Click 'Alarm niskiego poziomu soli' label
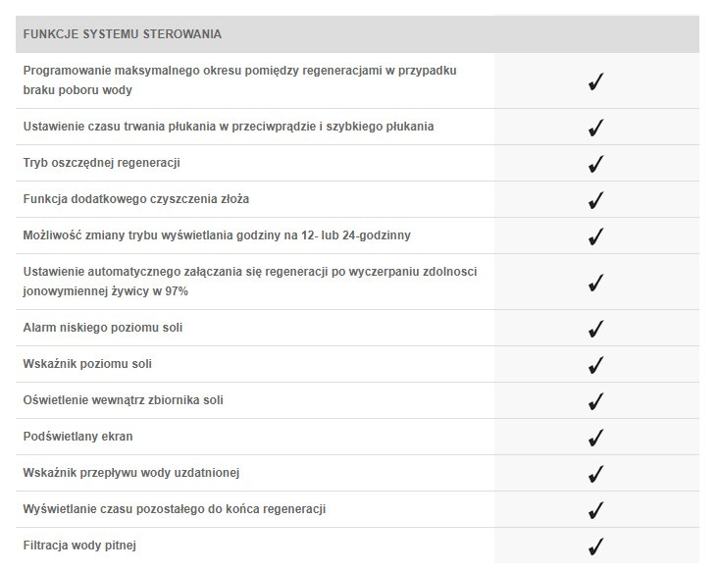The width and height of the screenshot is (719, 572). click(103, 328)
